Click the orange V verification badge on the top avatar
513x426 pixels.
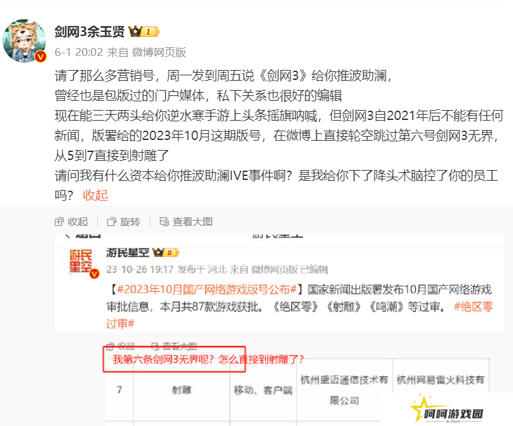click(x=41, y=57)
